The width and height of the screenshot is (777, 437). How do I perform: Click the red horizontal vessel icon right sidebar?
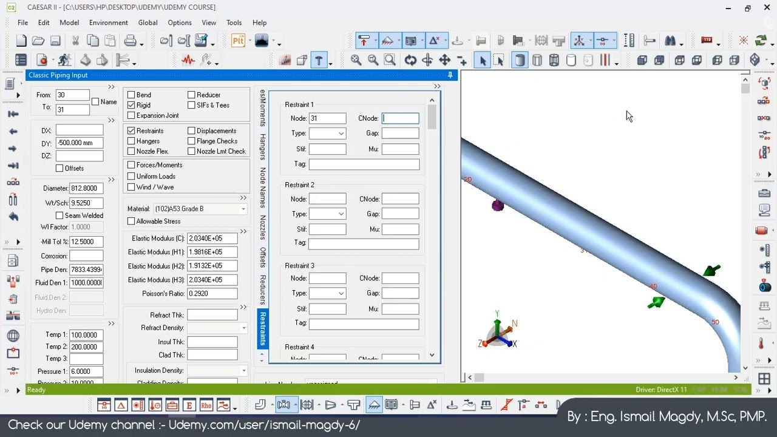761,231
